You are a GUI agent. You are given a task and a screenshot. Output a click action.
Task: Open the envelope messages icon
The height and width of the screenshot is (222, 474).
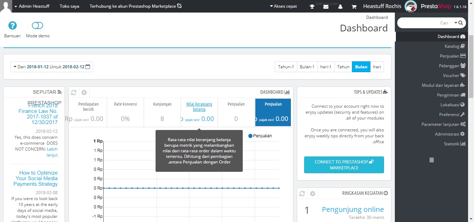click(326, 7)
